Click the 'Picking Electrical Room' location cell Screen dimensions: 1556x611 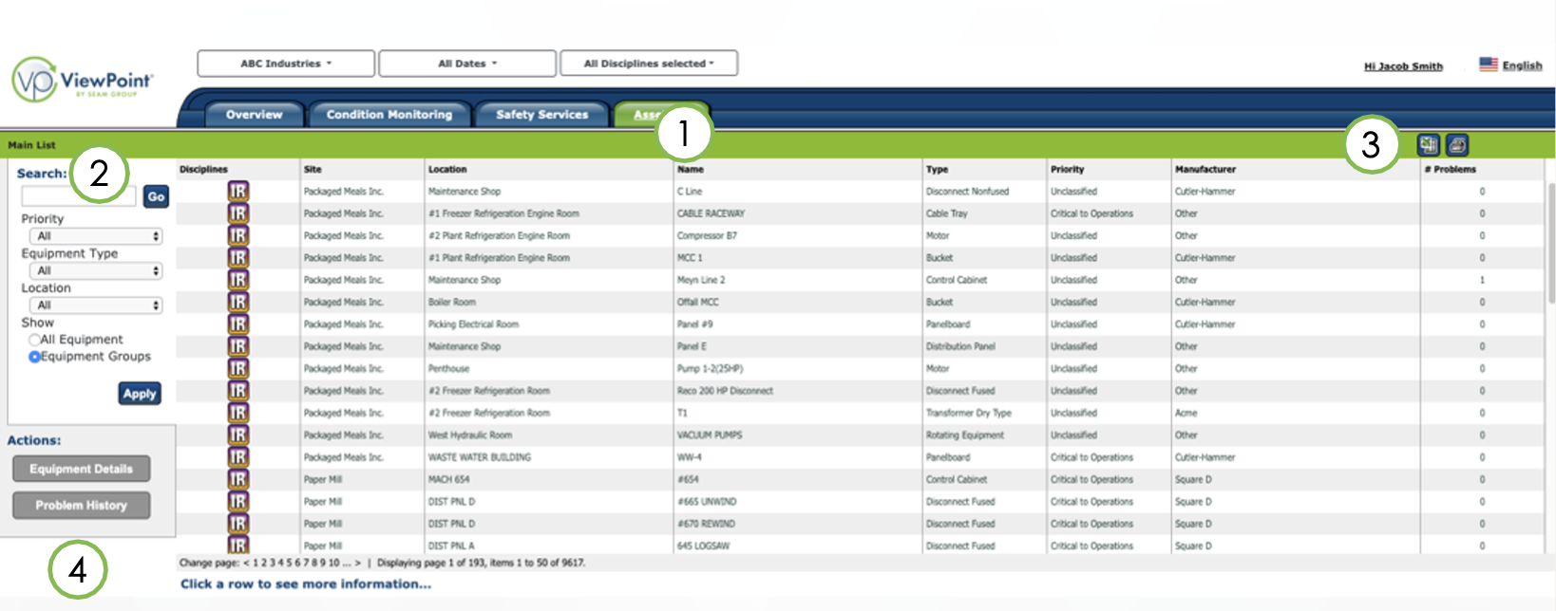(473, 324)
